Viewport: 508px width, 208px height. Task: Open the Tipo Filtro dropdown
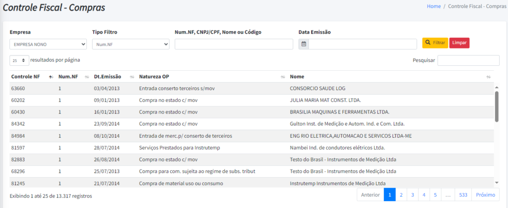[131, 44]
